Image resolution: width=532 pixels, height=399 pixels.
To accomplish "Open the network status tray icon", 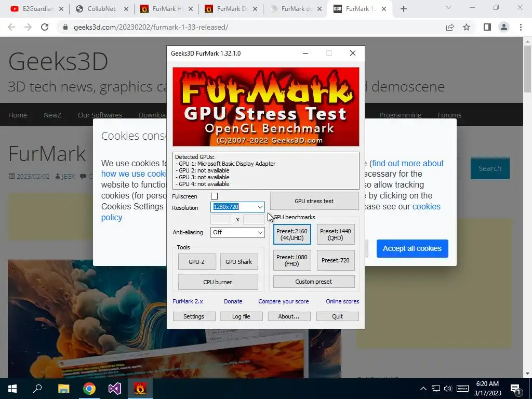I will point(436,389).
